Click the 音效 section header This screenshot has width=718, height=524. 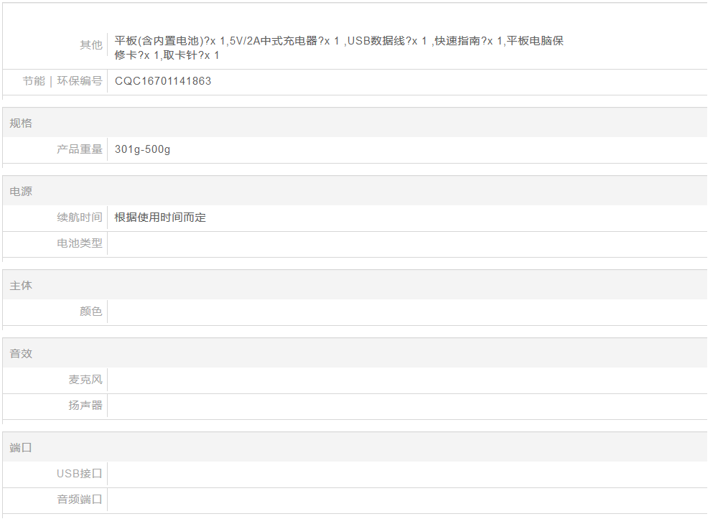(x=21, y=354)
